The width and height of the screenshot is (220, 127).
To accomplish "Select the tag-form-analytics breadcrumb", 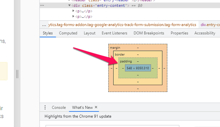I will pos(122,25).
